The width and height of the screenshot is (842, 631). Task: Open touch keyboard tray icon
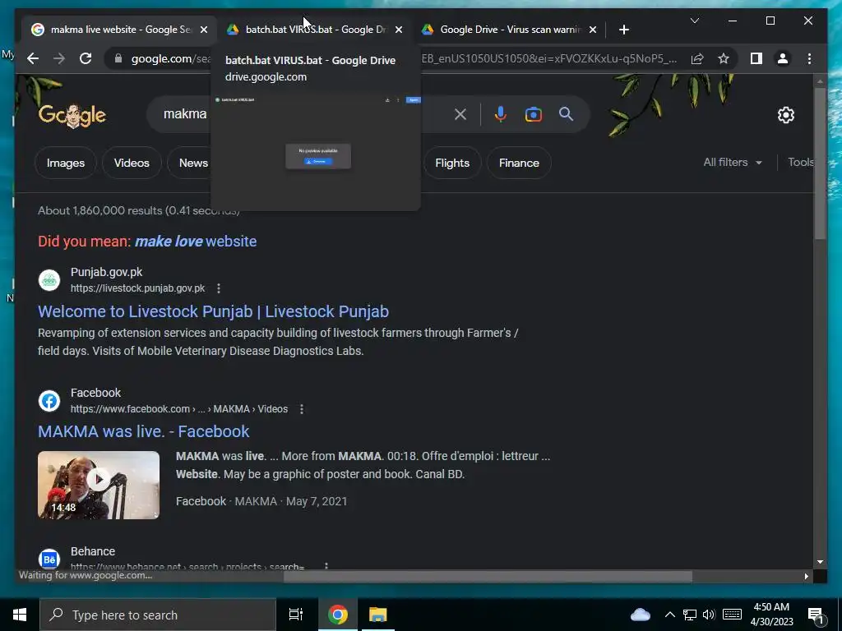pyautogui.click(x=732, y=615)
